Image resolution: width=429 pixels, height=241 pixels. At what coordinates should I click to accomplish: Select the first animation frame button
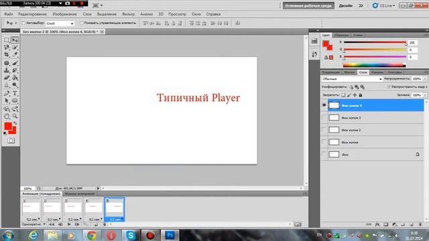51,225
